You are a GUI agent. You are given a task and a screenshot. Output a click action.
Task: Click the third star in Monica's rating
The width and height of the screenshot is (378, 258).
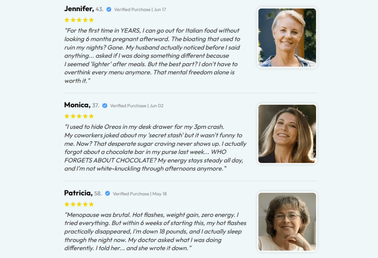point(79,116)
